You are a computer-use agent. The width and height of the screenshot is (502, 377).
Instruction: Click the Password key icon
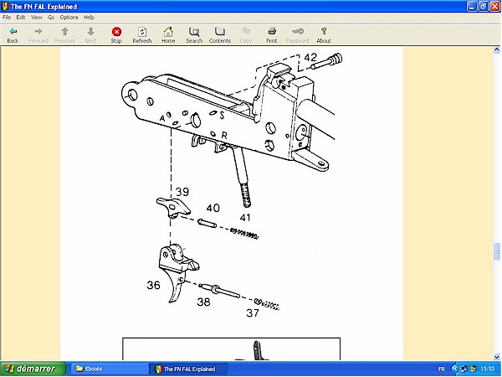[297, 35]
